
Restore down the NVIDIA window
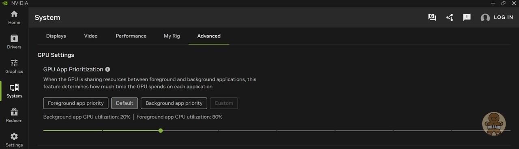[x=503, y=3]
